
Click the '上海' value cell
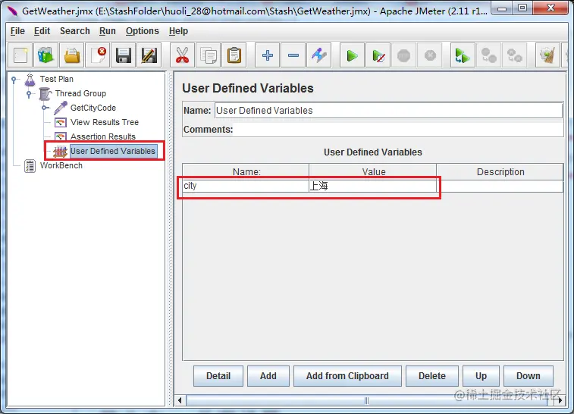(372, 186)
